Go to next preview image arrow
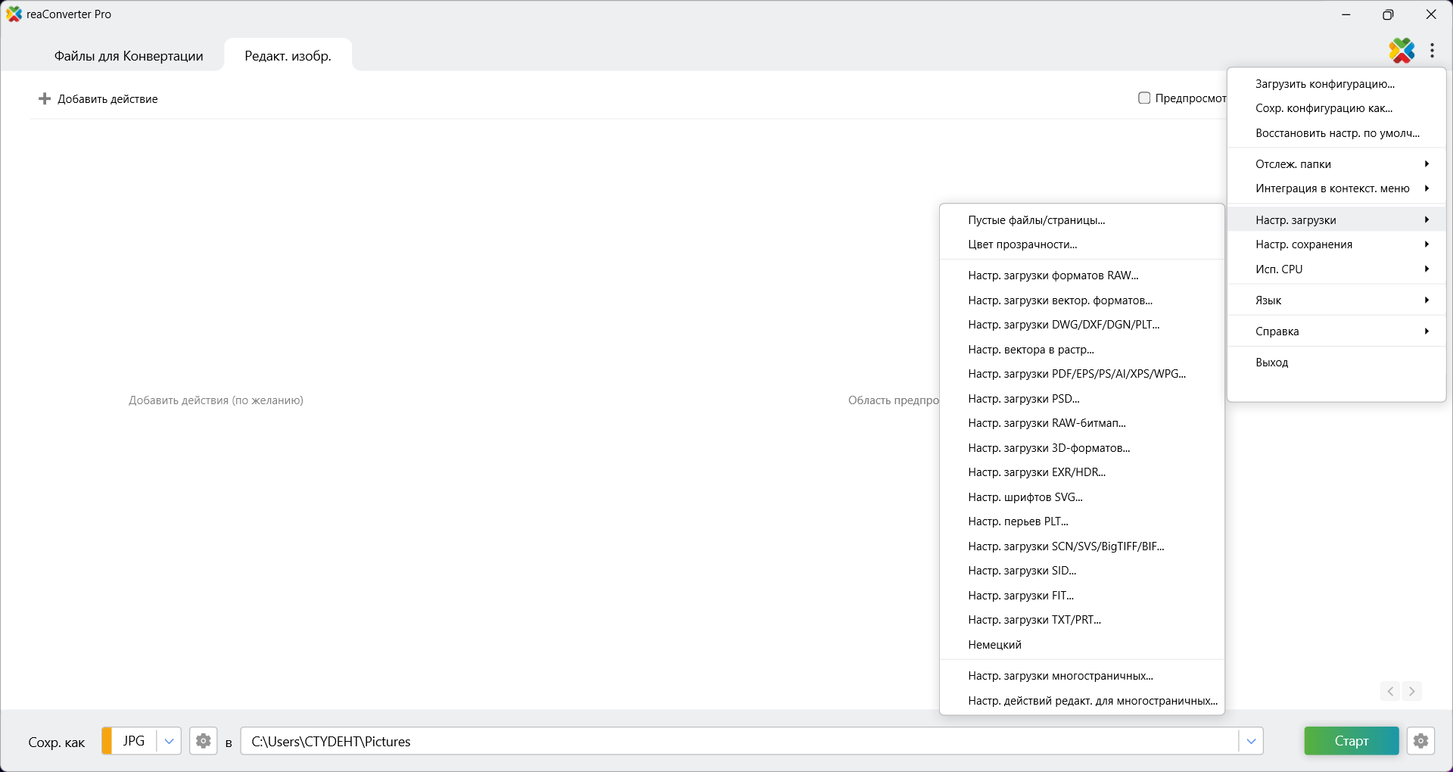The width and height of the screenshot is (1453, 772). pyautogui.click(x=1411, y=691)
